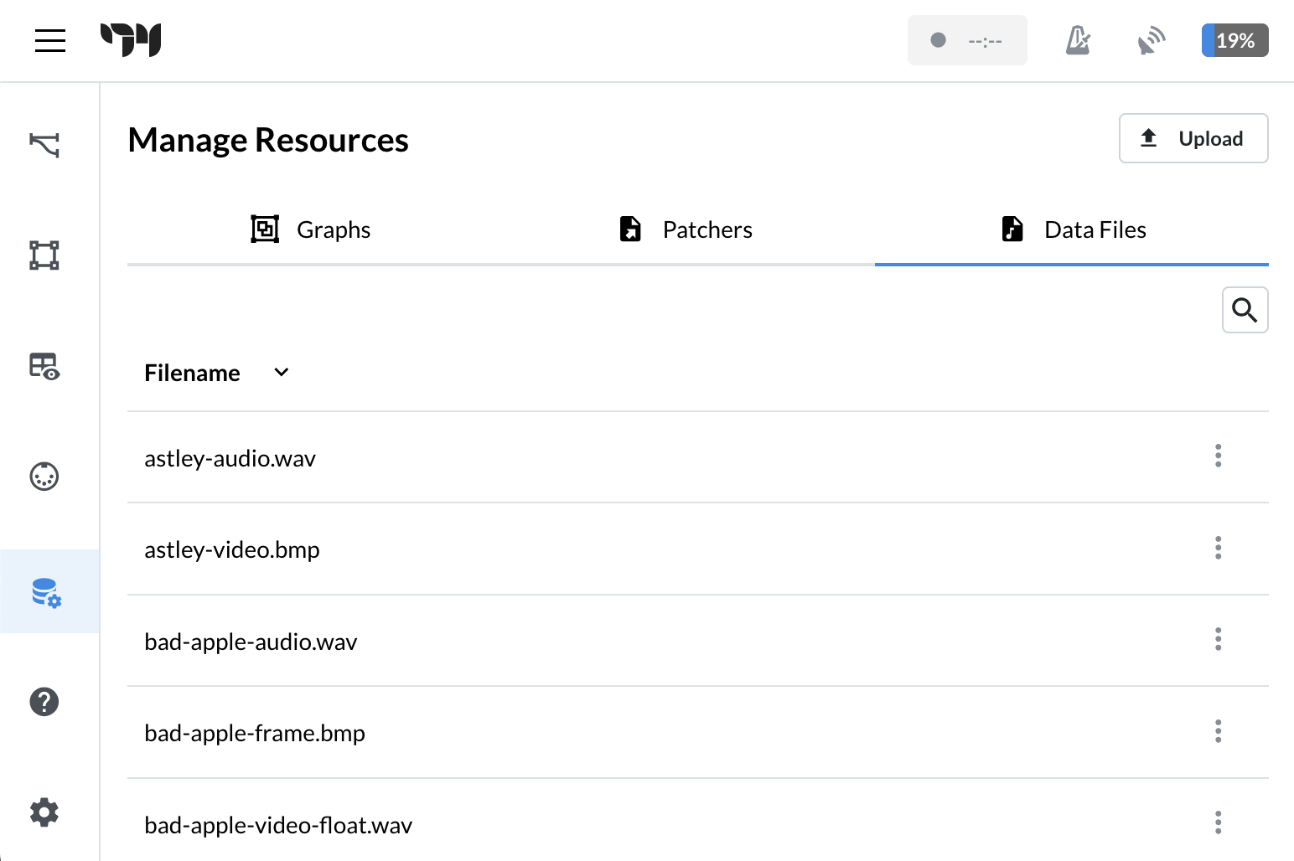Click the RNBO logo in the header
Screen dimensions: 1294x861
[131, 40]
